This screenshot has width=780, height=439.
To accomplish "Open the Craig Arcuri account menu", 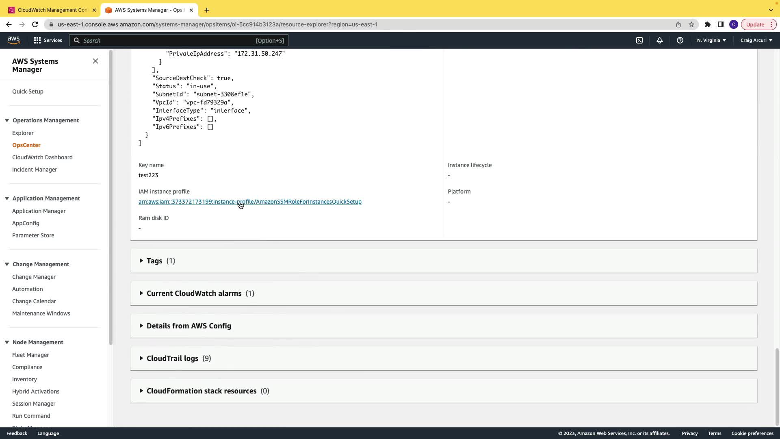I will pyautogui.click(x=756, y=40).
